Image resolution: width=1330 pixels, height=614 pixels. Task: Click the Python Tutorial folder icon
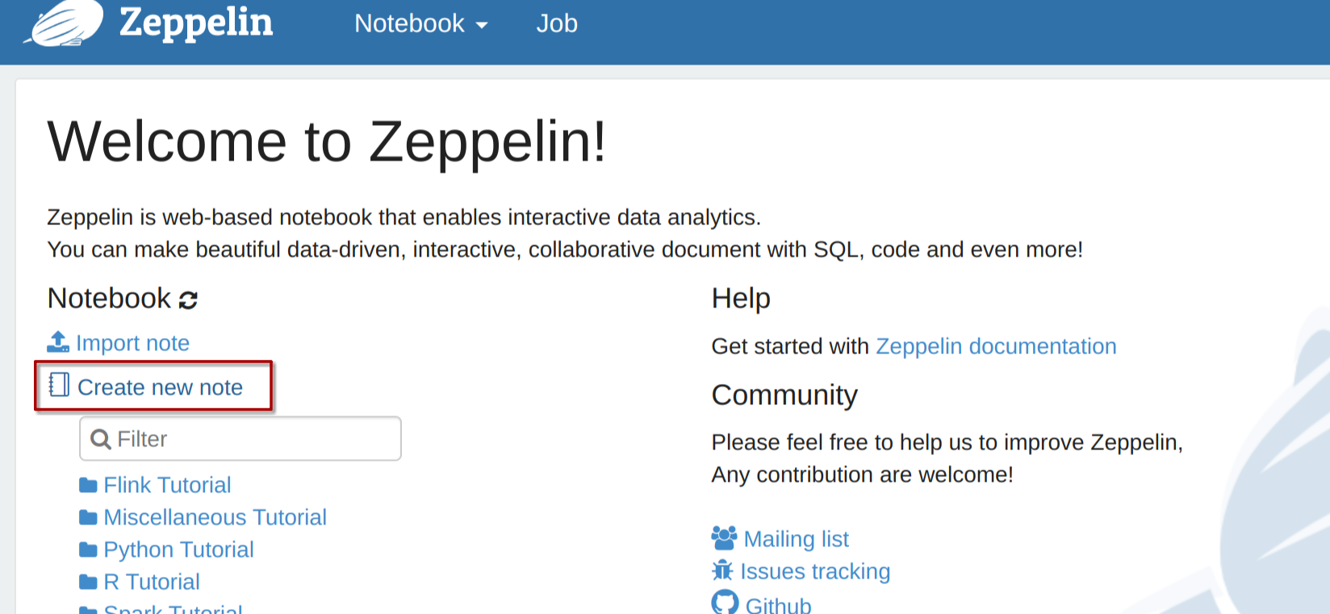click(88, 549)
